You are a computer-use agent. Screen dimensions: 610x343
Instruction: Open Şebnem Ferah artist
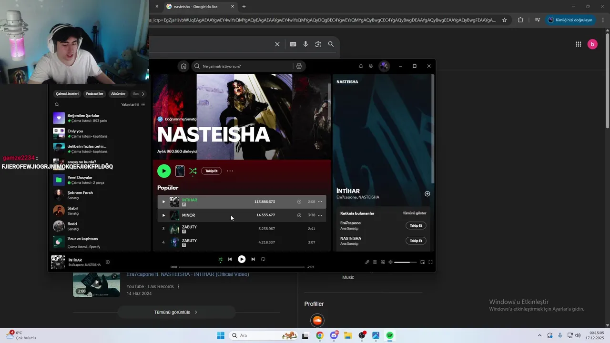click(x=99, y=195)
